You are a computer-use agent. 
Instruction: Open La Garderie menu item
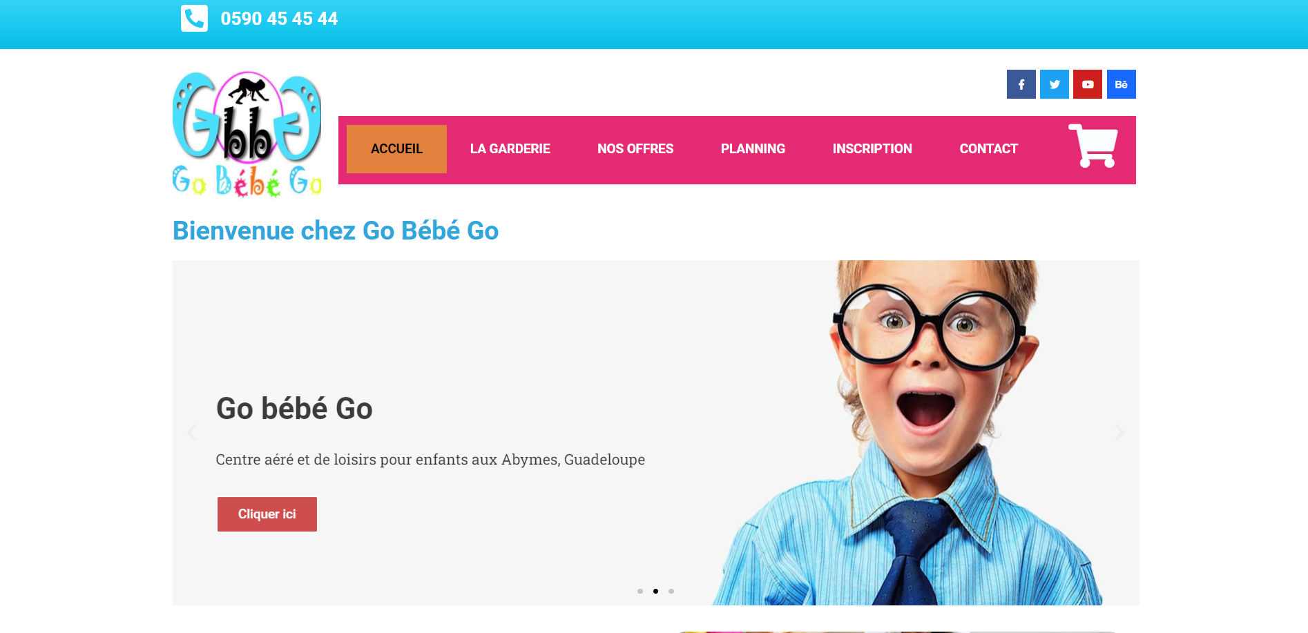510,149
